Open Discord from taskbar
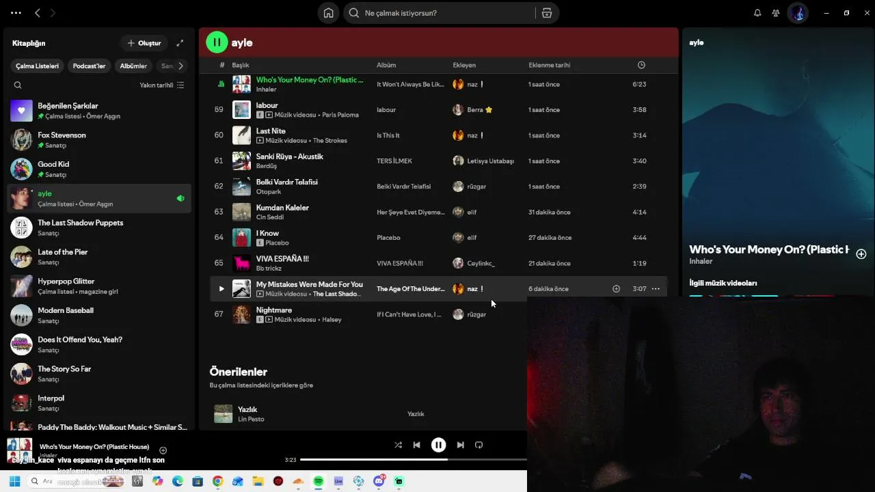Screen dimensions: 875x492 [x=379, y=481]
